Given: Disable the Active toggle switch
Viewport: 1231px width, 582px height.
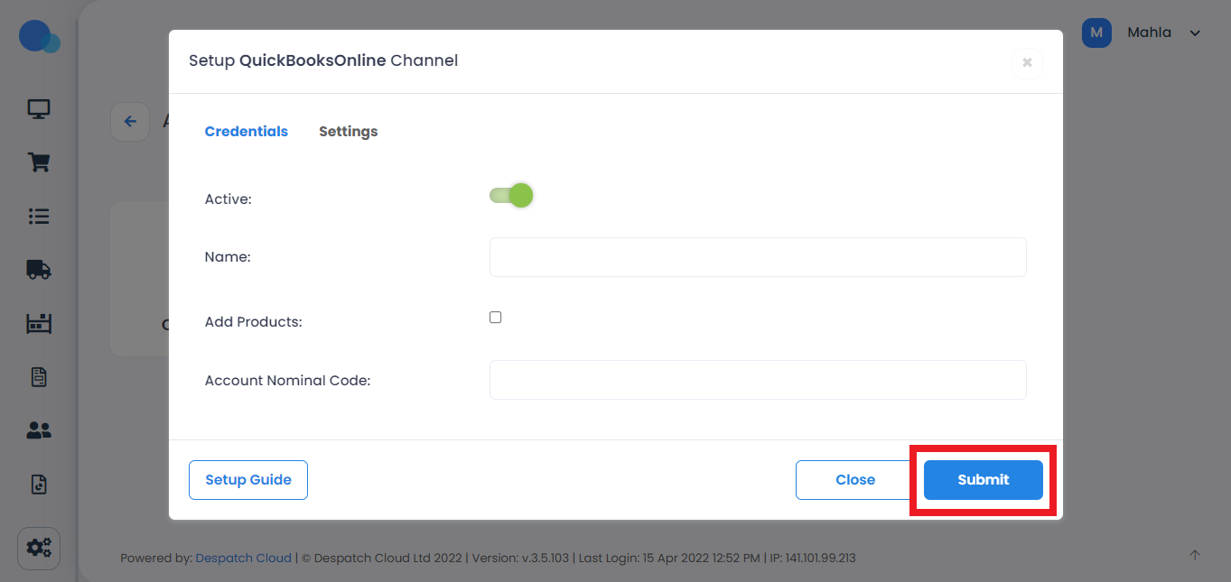Looking at the screenshot, I should [511, 196].
